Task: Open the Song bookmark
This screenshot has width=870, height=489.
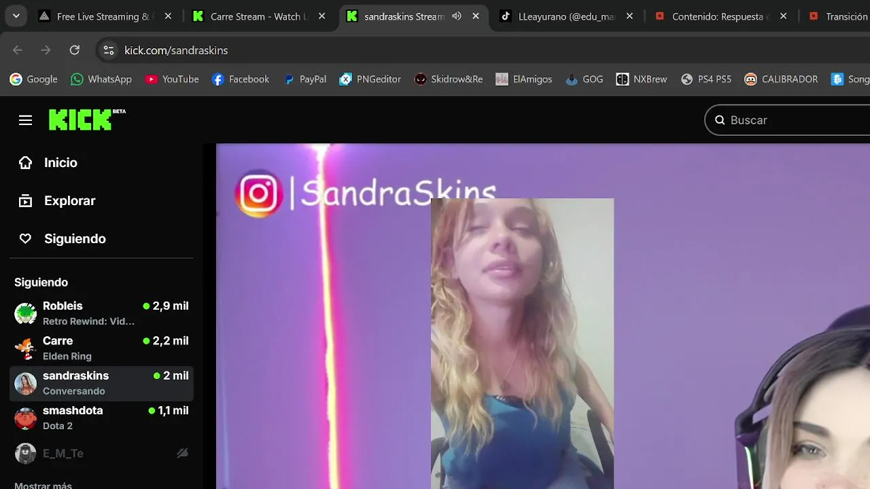Action: pos(850,79)
